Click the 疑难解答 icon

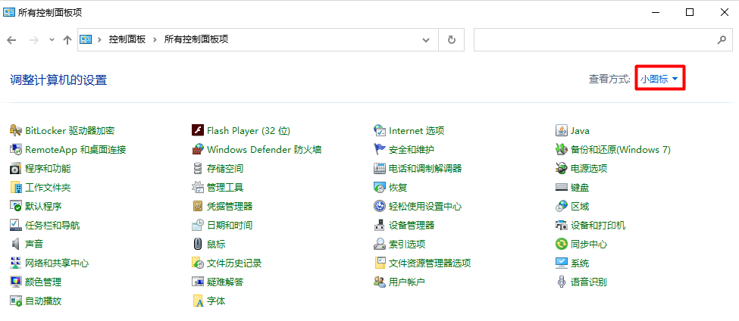point(198,282)
